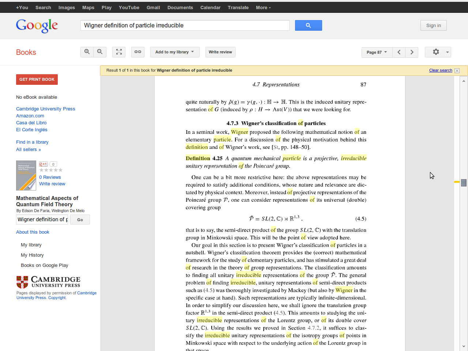468x351 pixels.
Task: Open the More menu in top bar
Action: coord(263,7)
